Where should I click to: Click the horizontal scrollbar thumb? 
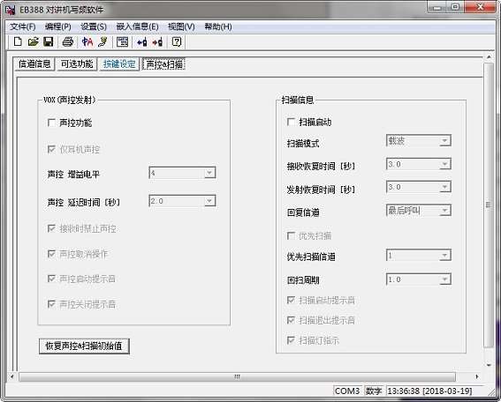coord(237,376)
